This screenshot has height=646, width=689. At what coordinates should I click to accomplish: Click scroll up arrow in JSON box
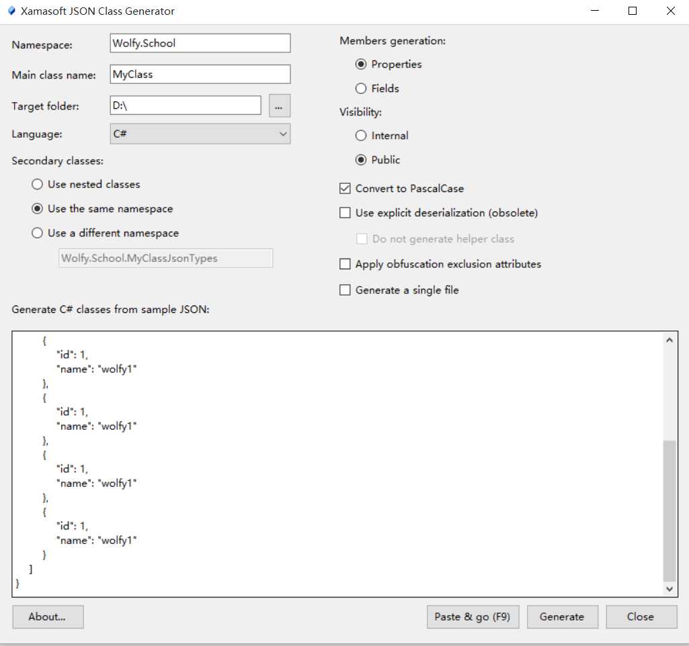tap(670, 340)
